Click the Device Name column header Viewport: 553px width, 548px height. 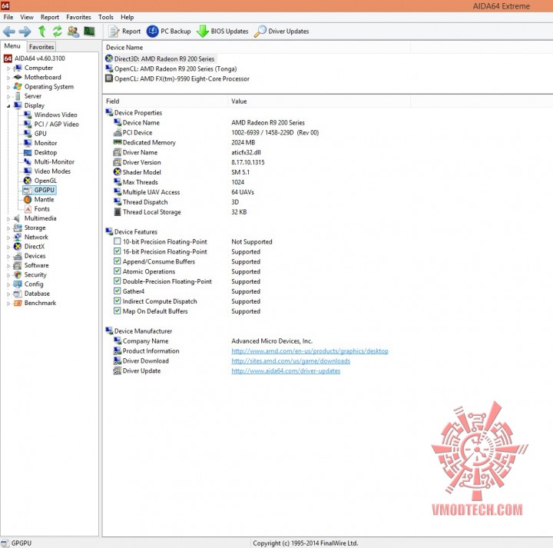(257, 48)
